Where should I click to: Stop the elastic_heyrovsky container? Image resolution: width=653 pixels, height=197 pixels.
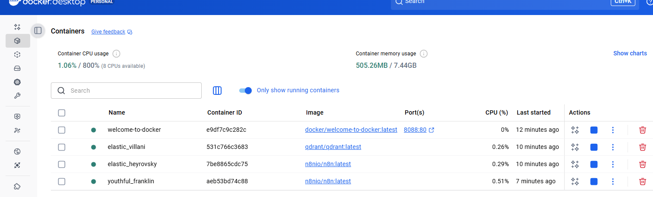pos(594,164)
